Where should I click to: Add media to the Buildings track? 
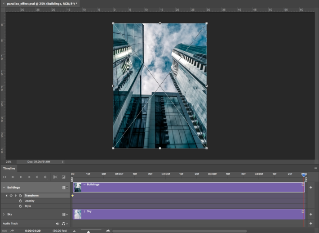coord(310,188)
